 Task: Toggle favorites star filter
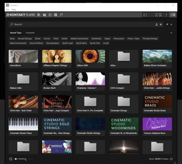[x=161, y=24]
